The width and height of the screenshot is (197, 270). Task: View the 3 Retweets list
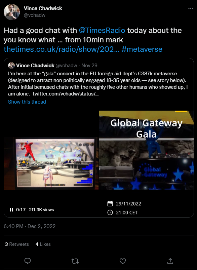click(17, 244)
